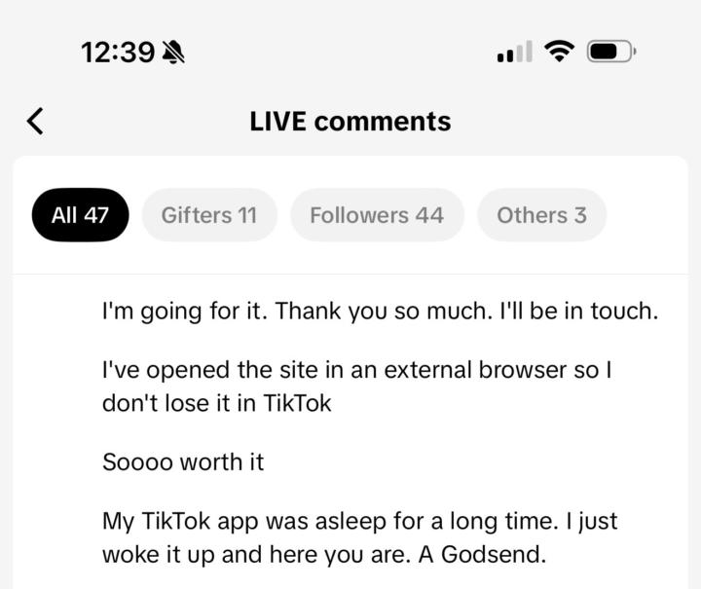Select the All 47 filter tab
Viewport: 701px width, 589px height.
pos(80,215)
